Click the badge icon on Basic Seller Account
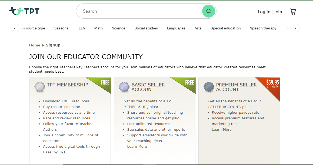 pyautogui.click(x=124, y=87)
